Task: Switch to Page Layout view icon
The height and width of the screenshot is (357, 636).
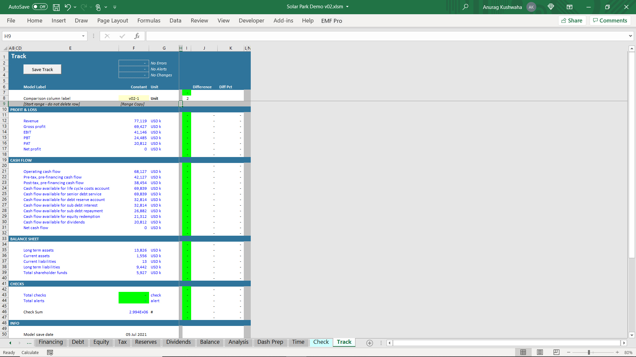Action: point(540,352)
